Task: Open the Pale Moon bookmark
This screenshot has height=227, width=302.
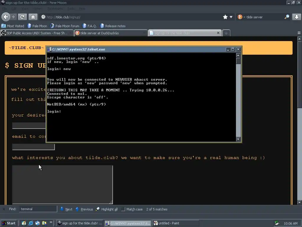Action: [x=37, y=26]
